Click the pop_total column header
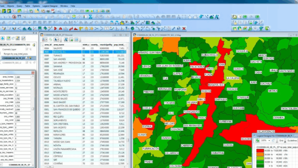298x168 pixels. pos(119,45)
